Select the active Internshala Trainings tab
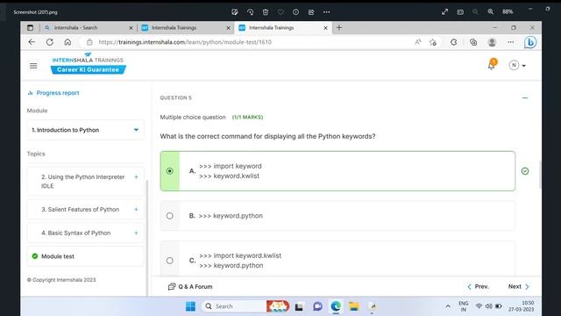 (282, 27)
